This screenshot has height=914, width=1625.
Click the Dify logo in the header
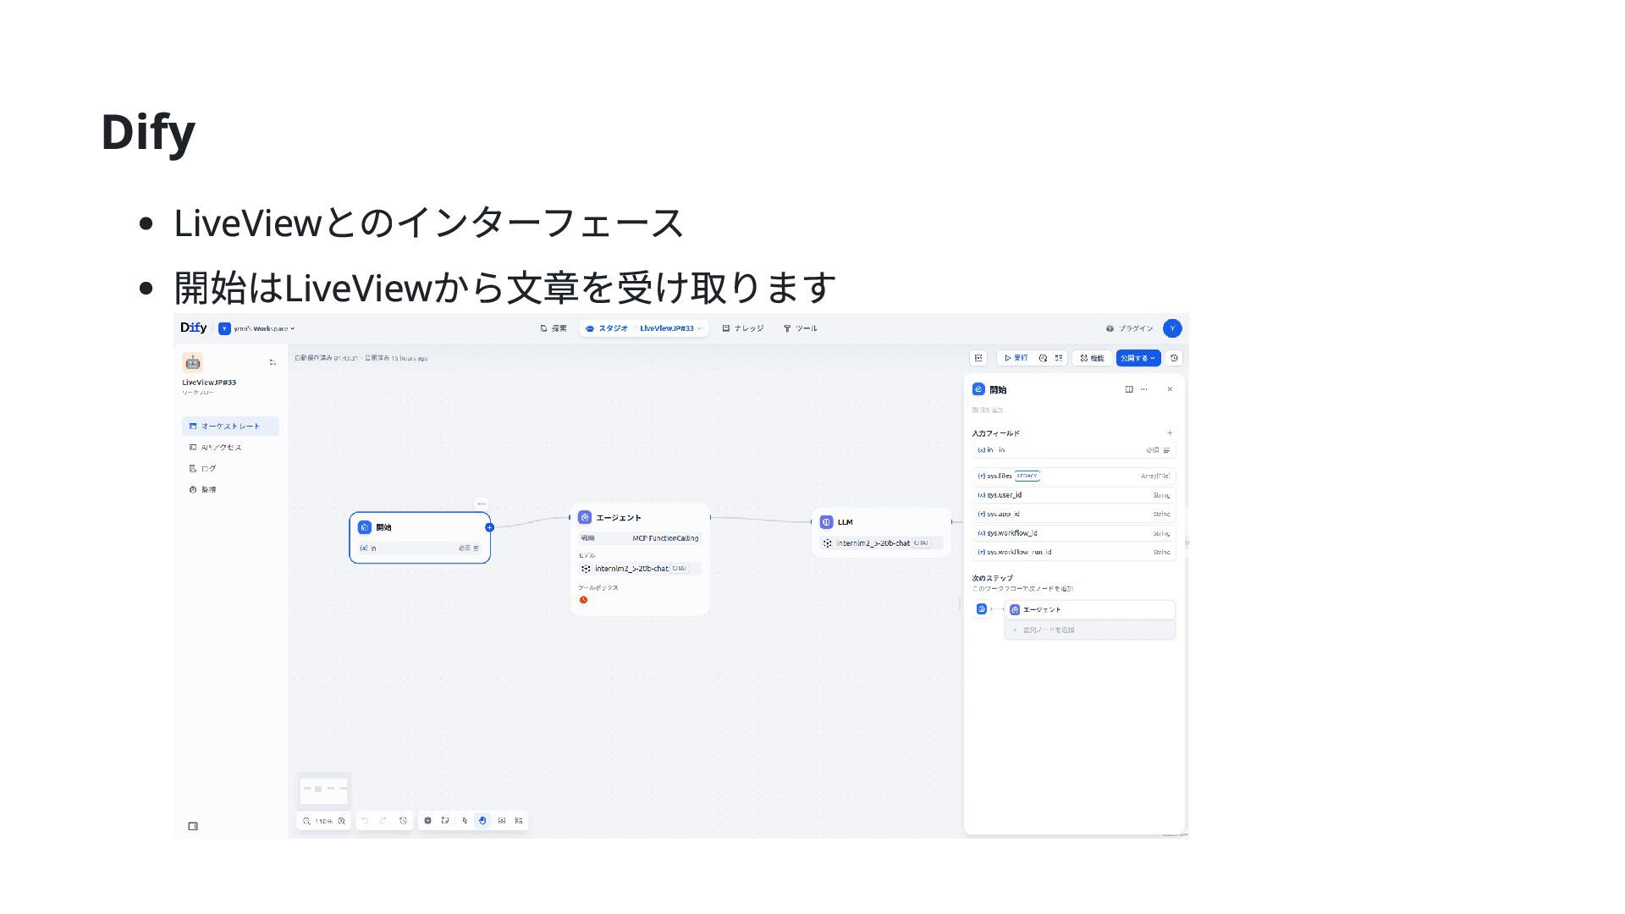coord(193,328)
